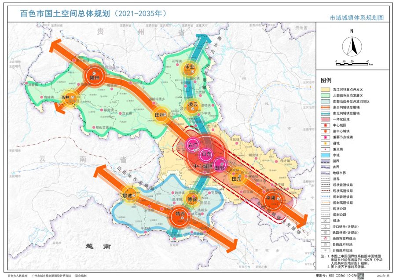
Task: Click the 地级市政府驻地 legend symbol
Action: (325, 238)
